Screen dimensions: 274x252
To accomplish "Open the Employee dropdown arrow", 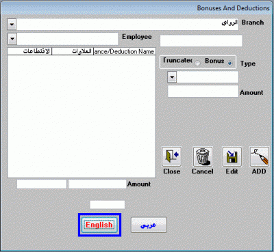I will coord(12,39).
